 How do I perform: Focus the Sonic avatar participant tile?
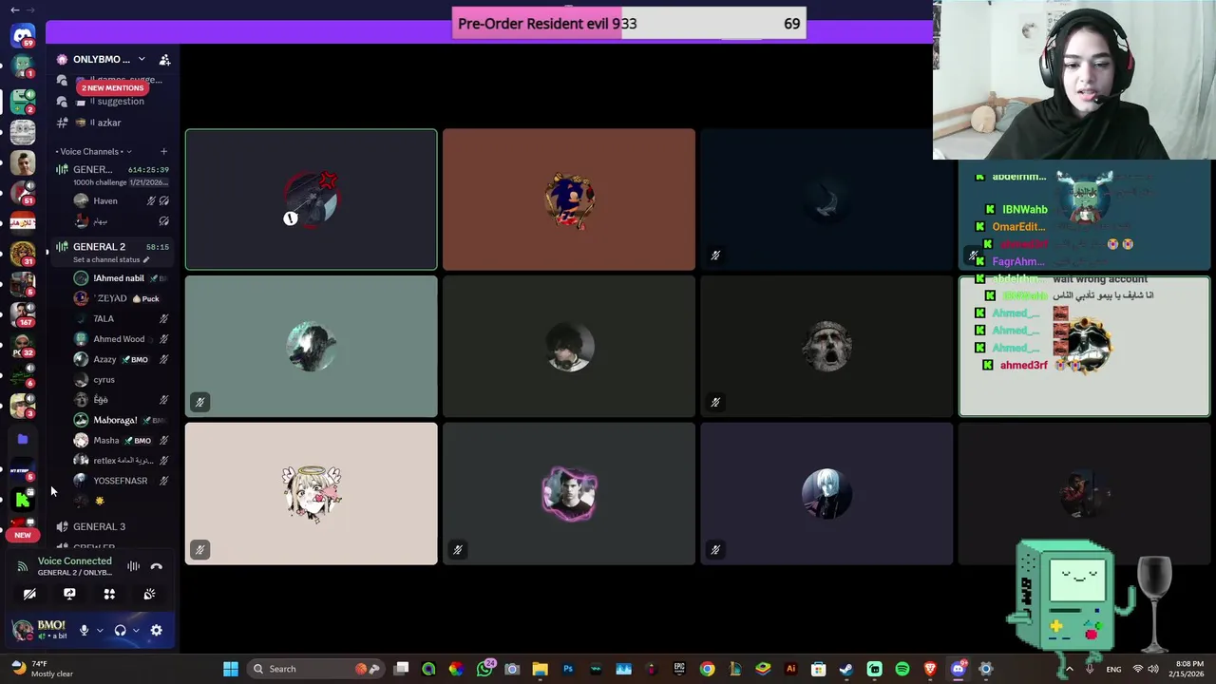pyautogui.click(x=569, y=199)
